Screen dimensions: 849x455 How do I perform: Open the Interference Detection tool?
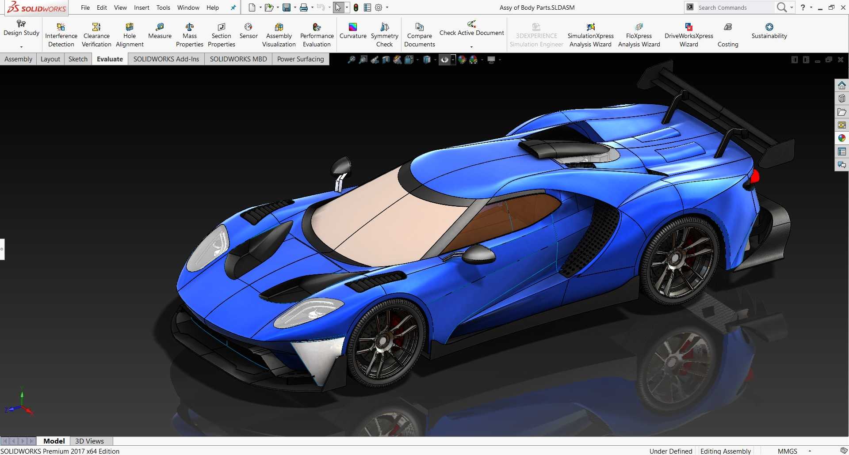(x=61, y=35)
